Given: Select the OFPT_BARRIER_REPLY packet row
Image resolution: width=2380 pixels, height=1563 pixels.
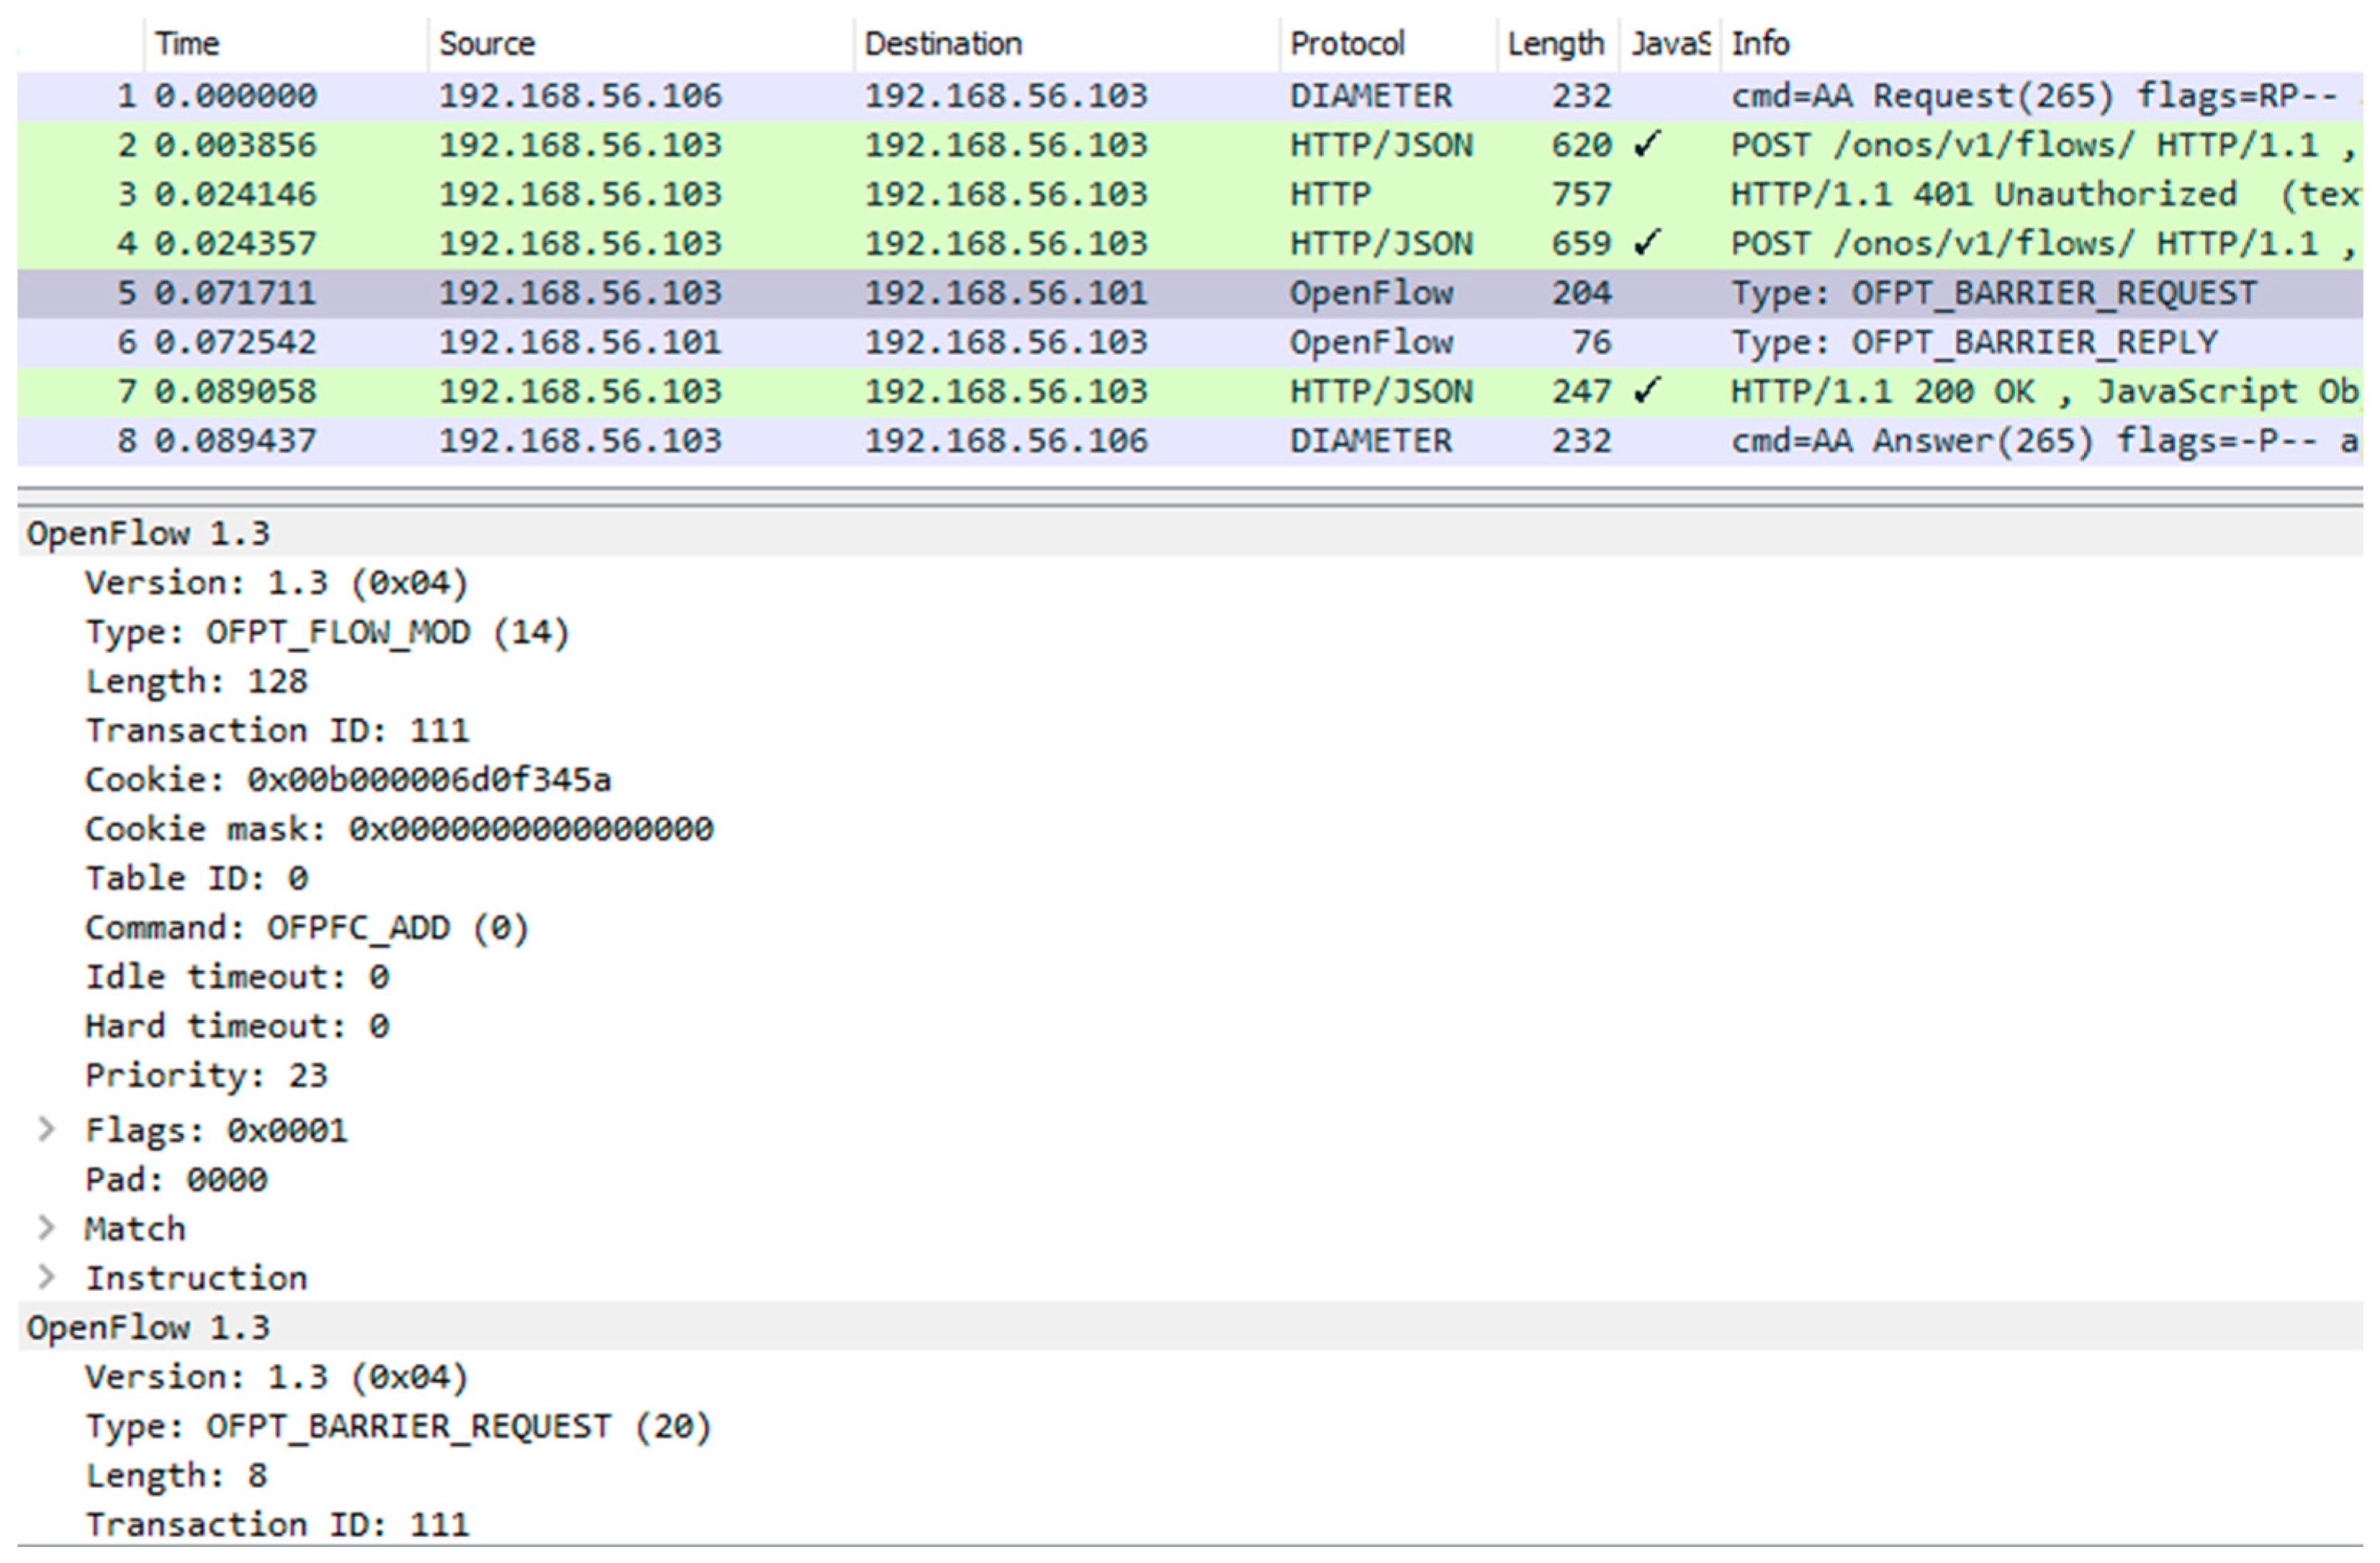Looking at the screenshot, I should tap(1000, 342).
